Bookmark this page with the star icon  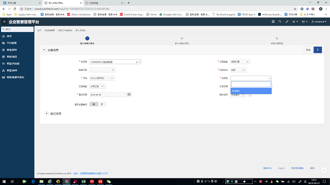click(295, 9)
